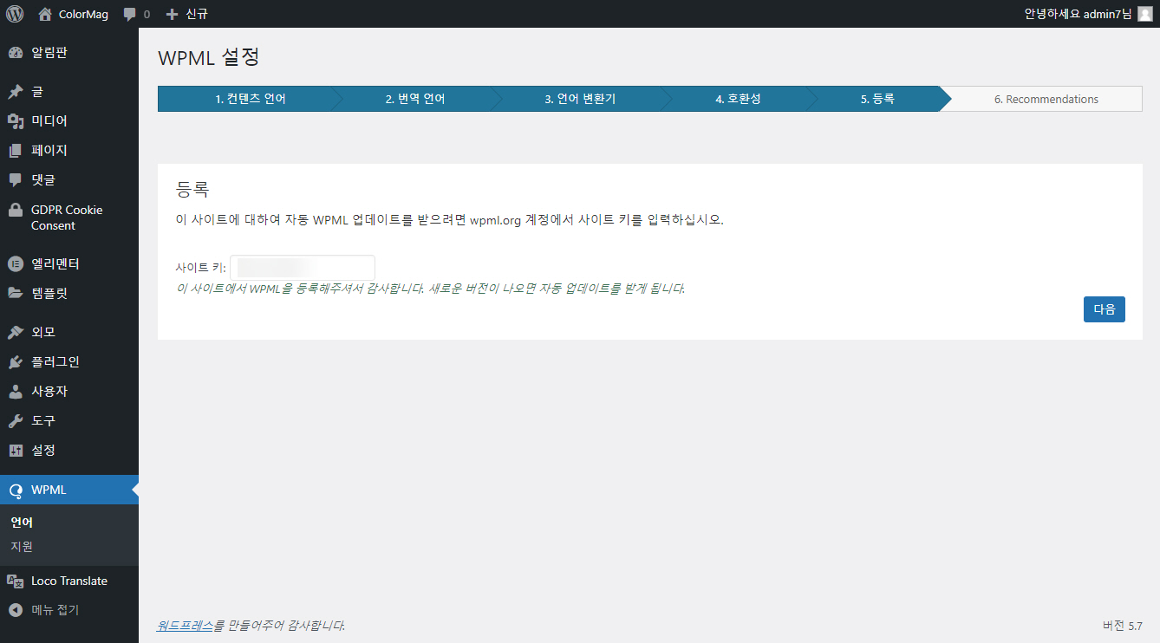
Task: Click the 사용자 user icon
Action: coord(16,391)
